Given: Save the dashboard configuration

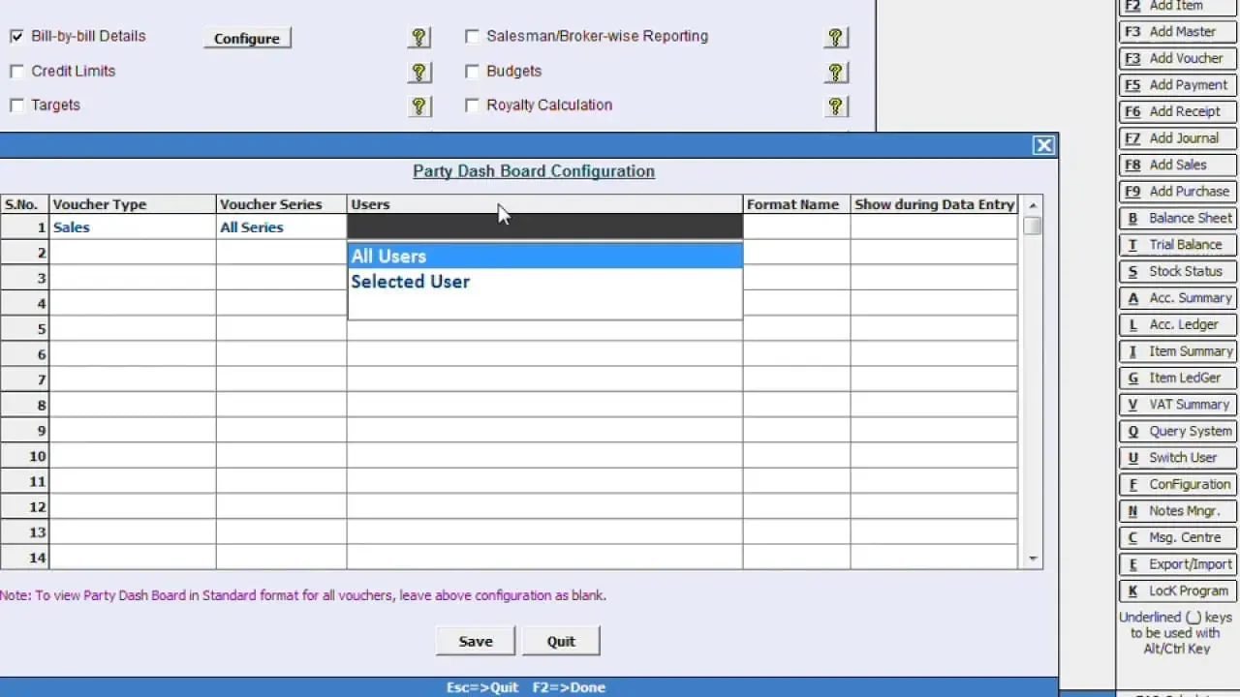Looking at the screenshot, I should 476,641.
